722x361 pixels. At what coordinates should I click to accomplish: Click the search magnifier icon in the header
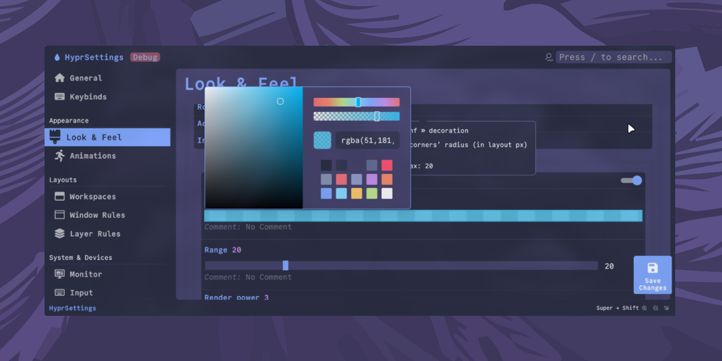tap(548, 57)
